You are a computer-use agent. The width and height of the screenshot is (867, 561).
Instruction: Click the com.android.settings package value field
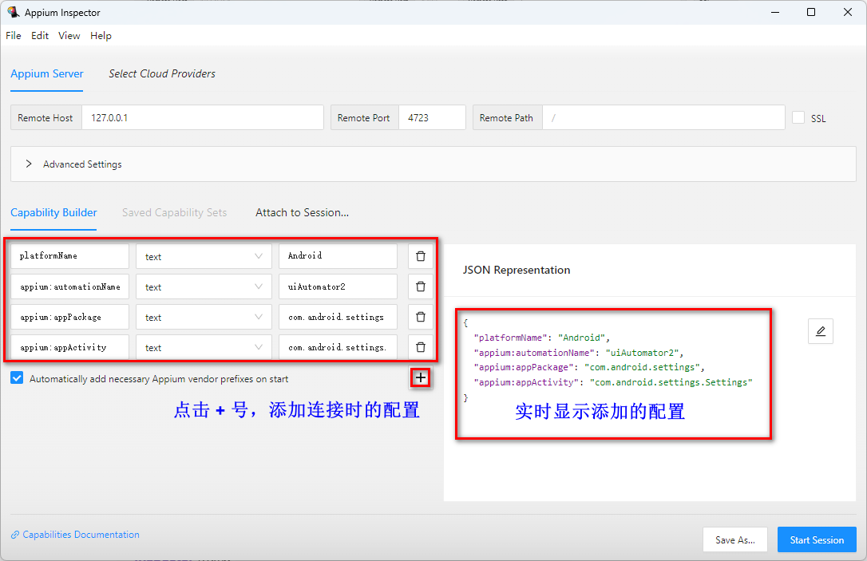point(338,318)
